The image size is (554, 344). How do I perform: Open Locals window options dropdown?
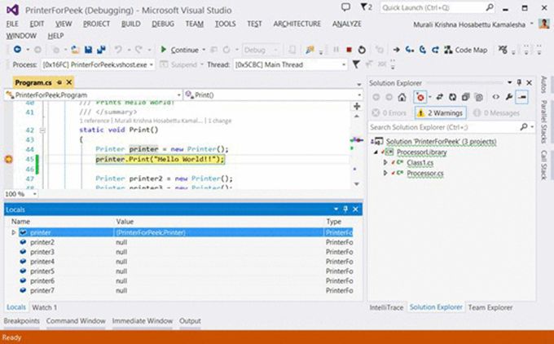click(336, 209)
